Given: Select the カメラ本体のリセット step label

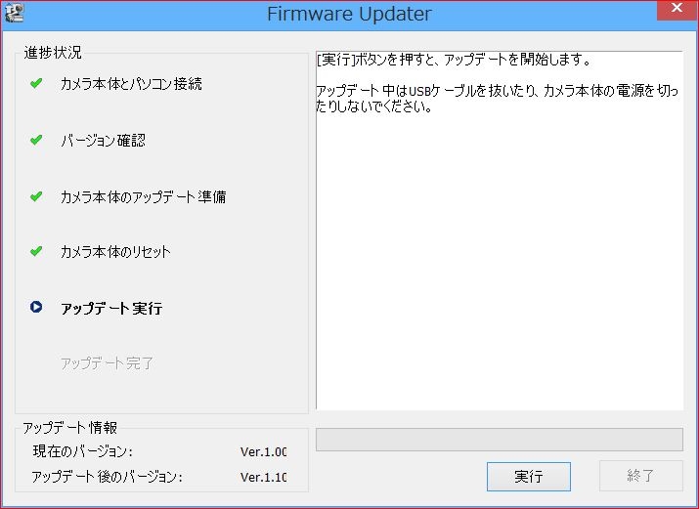Looking at the screenshot, I should [x=115, y=252].
